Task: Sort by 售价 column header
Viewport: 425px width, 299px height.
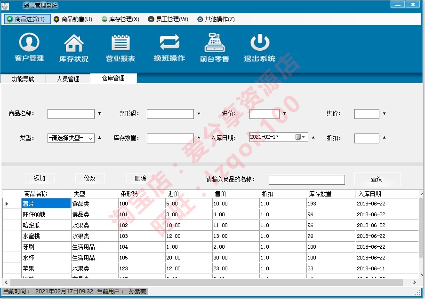Action: click(236, 194)
